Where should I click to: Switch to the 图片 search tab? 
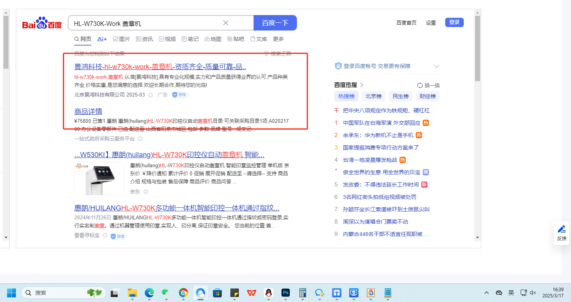pyautogui.click(x=122, y=39)
